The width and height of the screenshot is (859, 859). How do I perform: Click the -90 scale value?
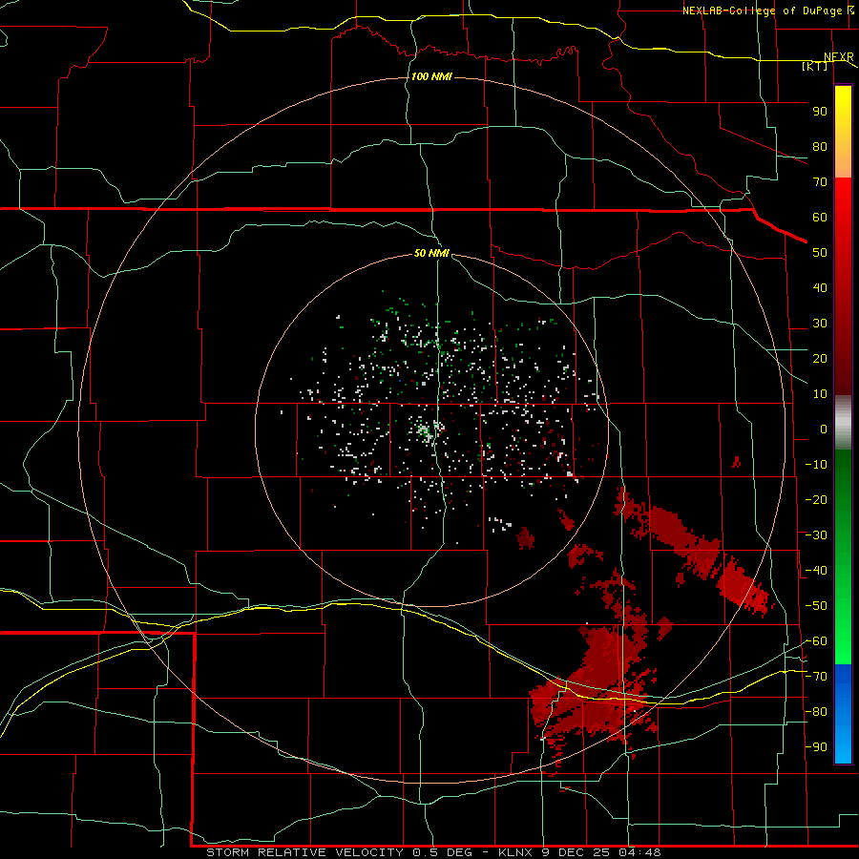[x=816, y=746]
